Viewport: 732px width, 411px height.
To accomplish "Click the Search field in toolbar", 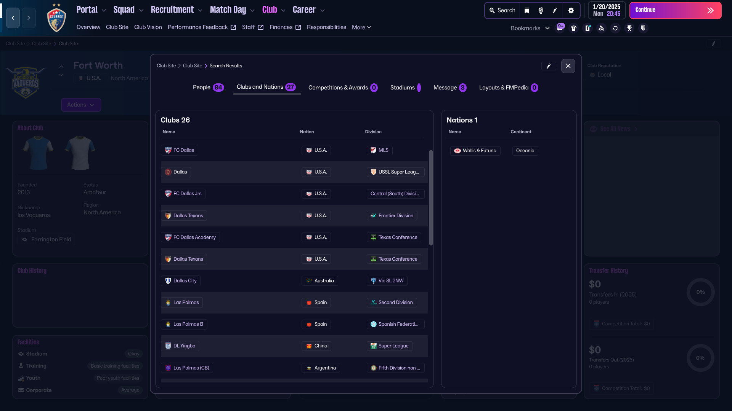I will [x=502, y=11].
